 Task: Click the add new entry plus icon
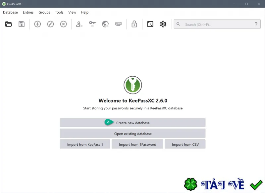pos(37,24)
